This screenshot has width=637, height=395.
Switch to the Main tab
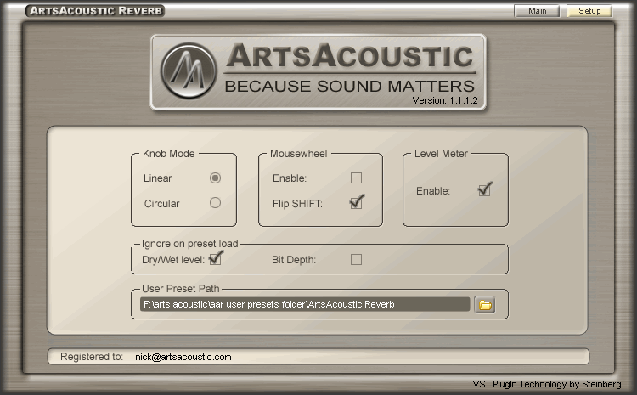pyautogui.click(x=537, y=11)
